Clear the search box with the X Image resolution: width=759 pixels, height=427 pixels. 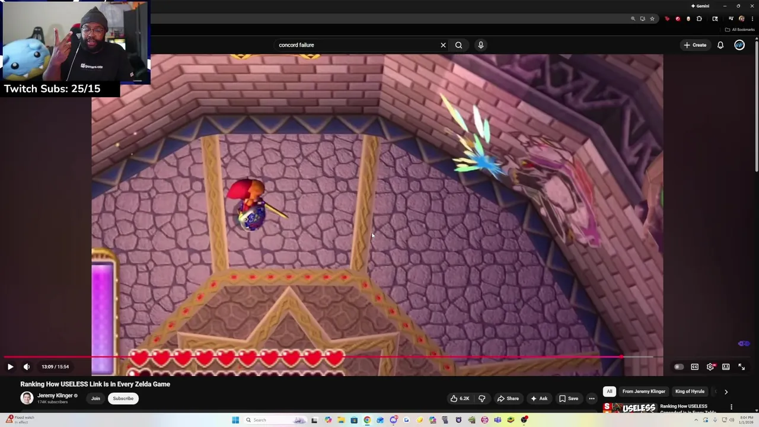tap(443, 45)
